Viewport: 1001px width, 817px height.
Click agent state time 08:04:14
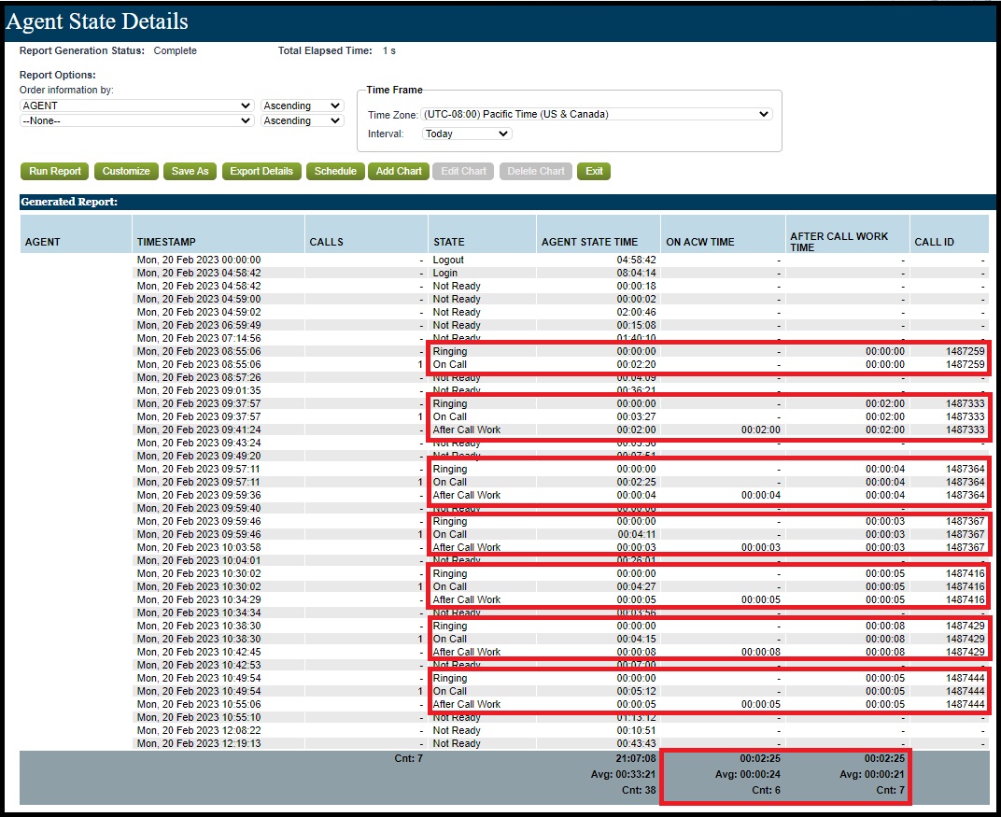pyautogui.click(x=636, y=274)
